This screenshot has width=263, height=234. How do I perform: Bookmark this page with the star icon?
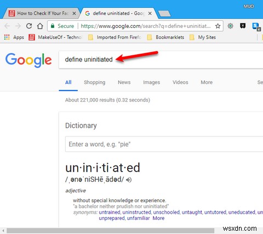tap(218, 26)
